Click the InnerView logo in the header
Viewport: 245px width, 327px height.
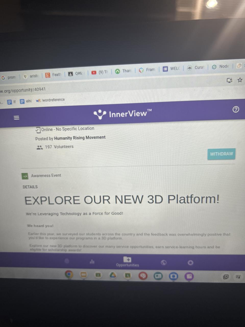[x=123, y=114]
